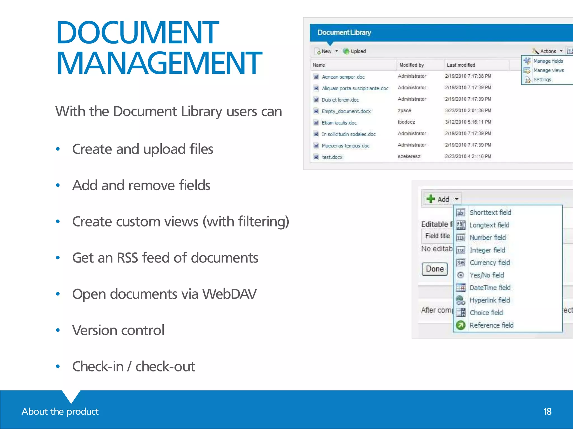Screen dimensions: 573x429
Task: Expand the Actions dropdown arrow
Action: 561,51
